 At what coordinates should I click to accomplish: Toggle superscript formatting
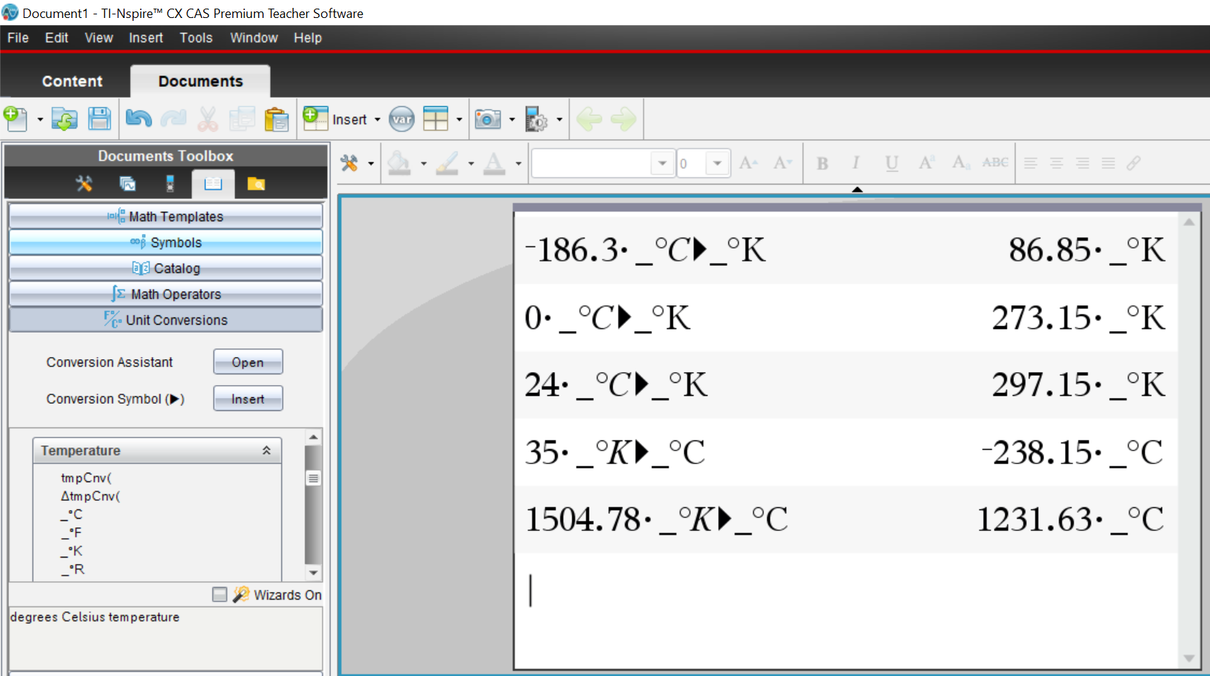coord(926,162)
